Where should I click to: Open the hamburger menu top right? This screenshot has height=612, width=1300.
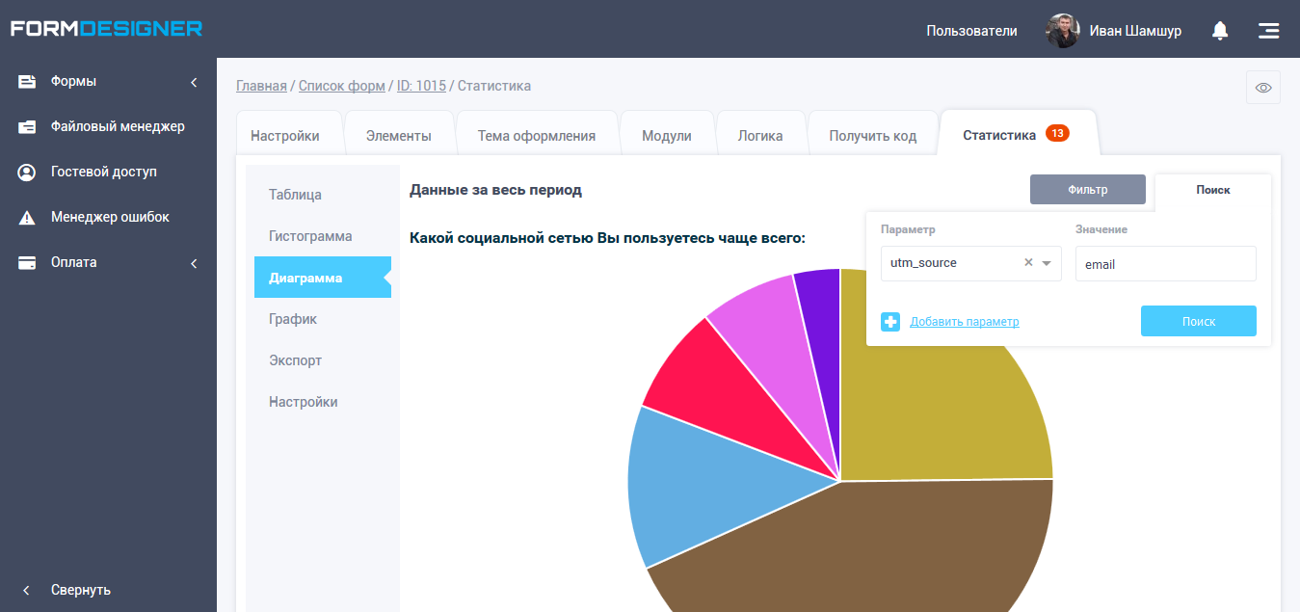[1268, 30]
